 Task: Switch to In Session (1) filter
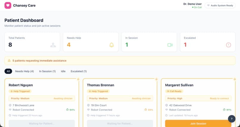tap(47, 71)
